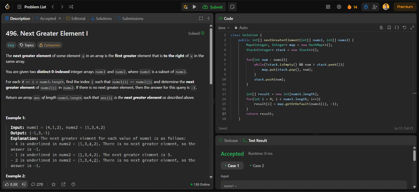Open the Editorial tab
This screenshot has height=192, width=419.
pos(76,18)
